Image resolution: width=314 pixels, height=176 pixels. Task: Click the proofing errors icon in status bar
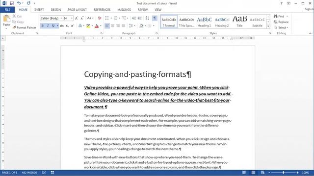pyautogui.click(x=44, y=173)
